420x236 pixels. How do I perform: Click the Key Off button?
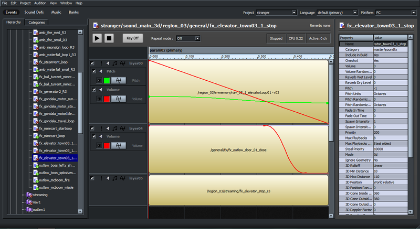[133, 38]
